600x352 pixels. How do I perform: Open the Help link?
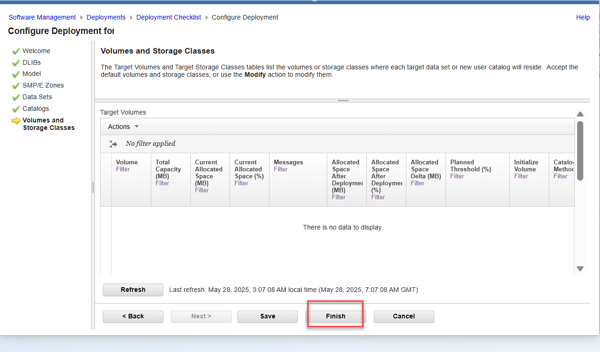[x=583, y=17]
